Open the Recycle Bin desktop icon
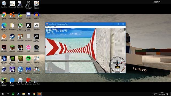Viewport: 171px width, 96px height. (x=4, y=4)
